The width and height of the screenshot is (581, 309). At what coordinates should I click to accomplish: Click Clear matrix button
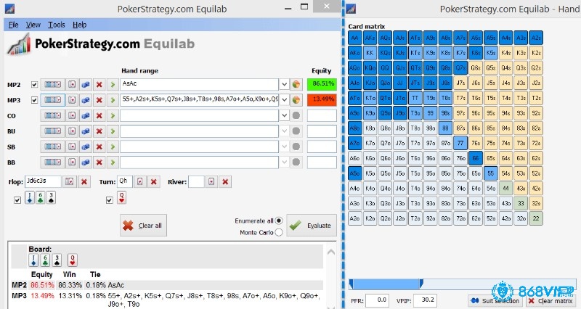pyautogui.click(x=552, y=301)
